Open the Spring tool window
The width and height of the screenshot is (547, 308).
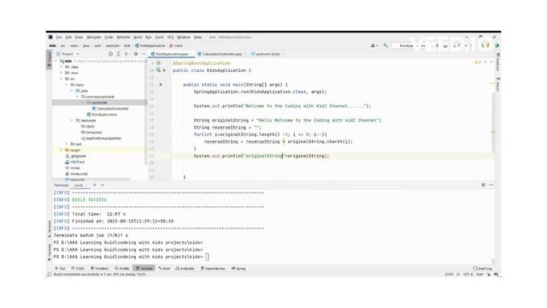238,269
